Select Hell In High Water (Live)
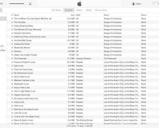The width and height of the screenshot is (159, 128). [x=25, y=91]
